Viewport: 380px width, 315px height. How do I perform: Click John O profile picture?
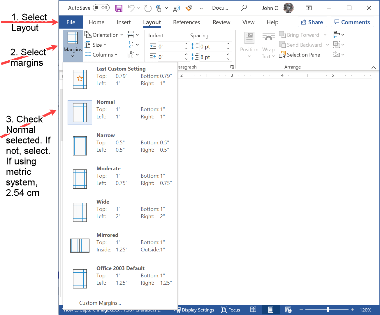(x=288, y=8)
